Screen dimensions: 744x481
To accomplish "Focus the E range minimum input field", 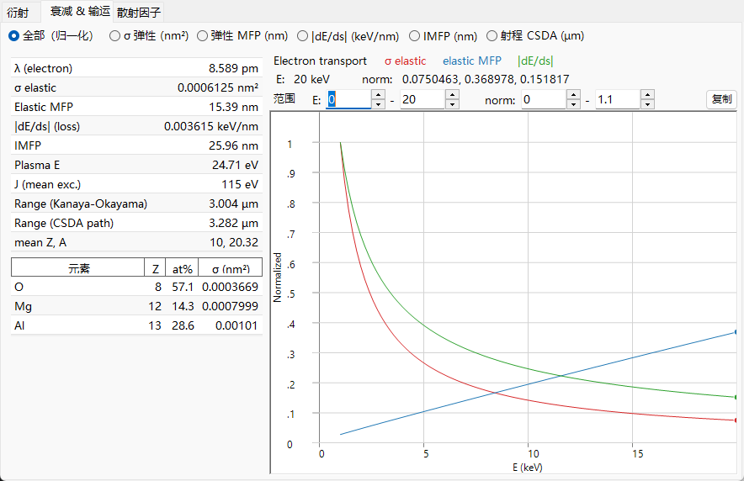I will [x=348, y=99].
